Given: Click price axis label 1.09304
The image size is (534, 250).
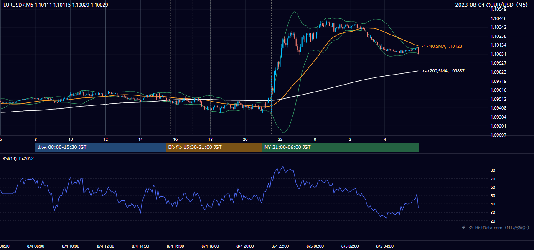Looking at the screenshot, I should [499, 117].
